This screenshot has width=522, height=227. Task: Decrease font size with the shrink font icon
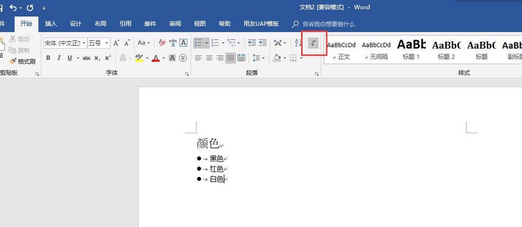(x=127, y=43)
